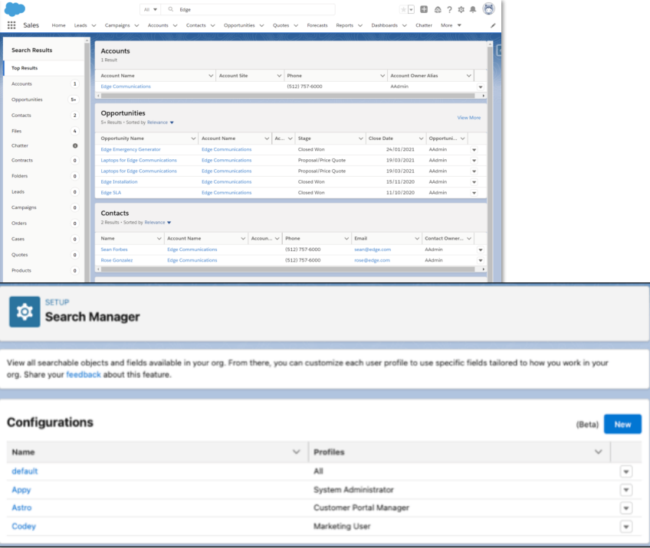
Task: Open the Accounts navigation tab
Action: click(158, 25)
